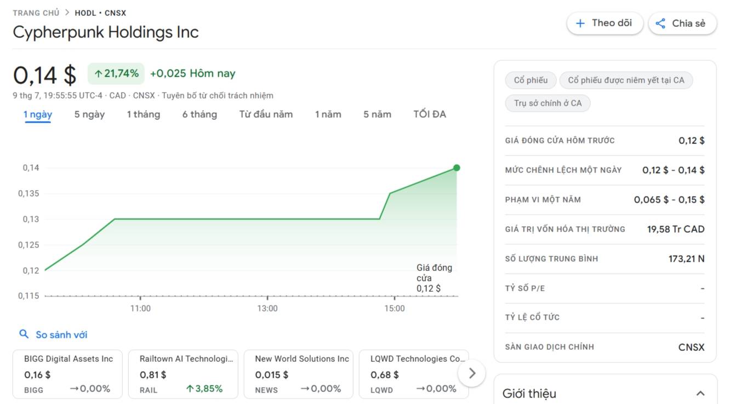This screenshot has height=404, width=730.
Task: Click the 173,21 N value
Action: [x=686, y=259]
